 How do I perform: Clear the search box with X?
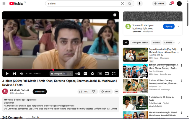pos(123,4)
